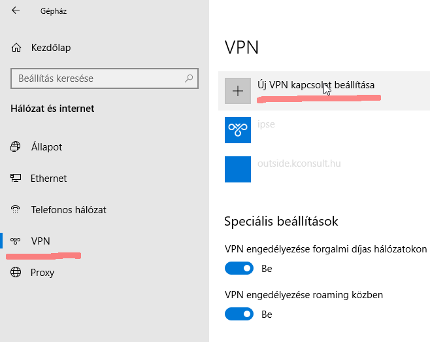Select the outside.kconsult.hu blue tile
This screenshot has width=430, height=342.
238,169
